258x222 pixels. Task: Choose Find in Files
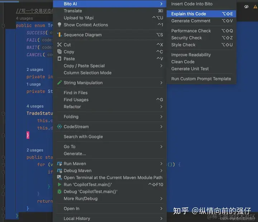coord(110,93)
